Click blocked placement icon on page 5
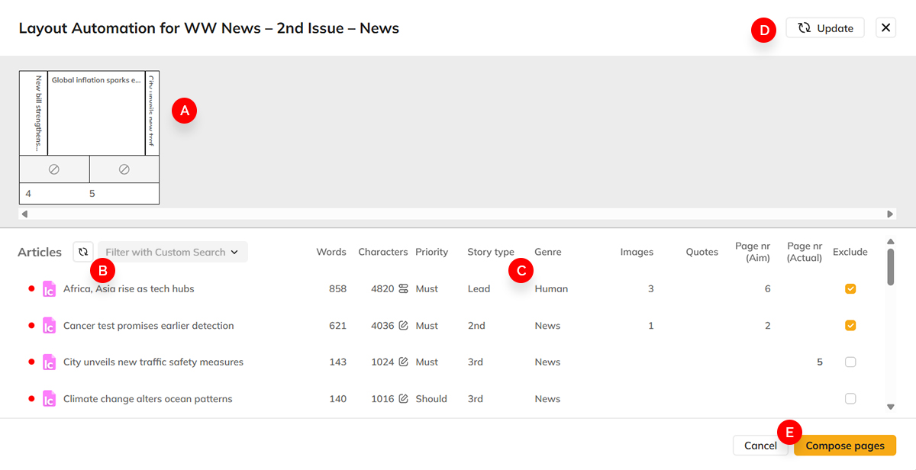The width and height of the screenshot is (916, 470). (x=124, y=169)
